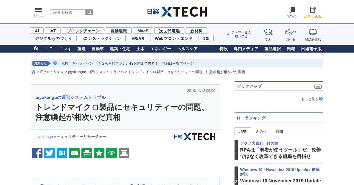Screen dimensions: 354x185
Task: Send the article by email icon
Action: tap(74, 153)
